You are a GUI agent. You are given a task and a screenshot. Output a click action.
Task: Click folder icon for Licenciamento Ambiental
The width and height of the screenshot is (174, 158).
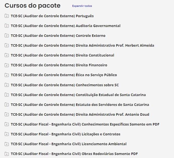(7, 144)
